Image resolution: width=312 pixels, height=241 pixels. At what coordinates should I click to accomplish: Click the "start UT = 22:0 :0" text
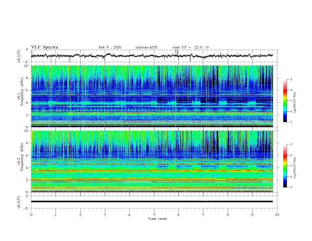click(190, 47)
